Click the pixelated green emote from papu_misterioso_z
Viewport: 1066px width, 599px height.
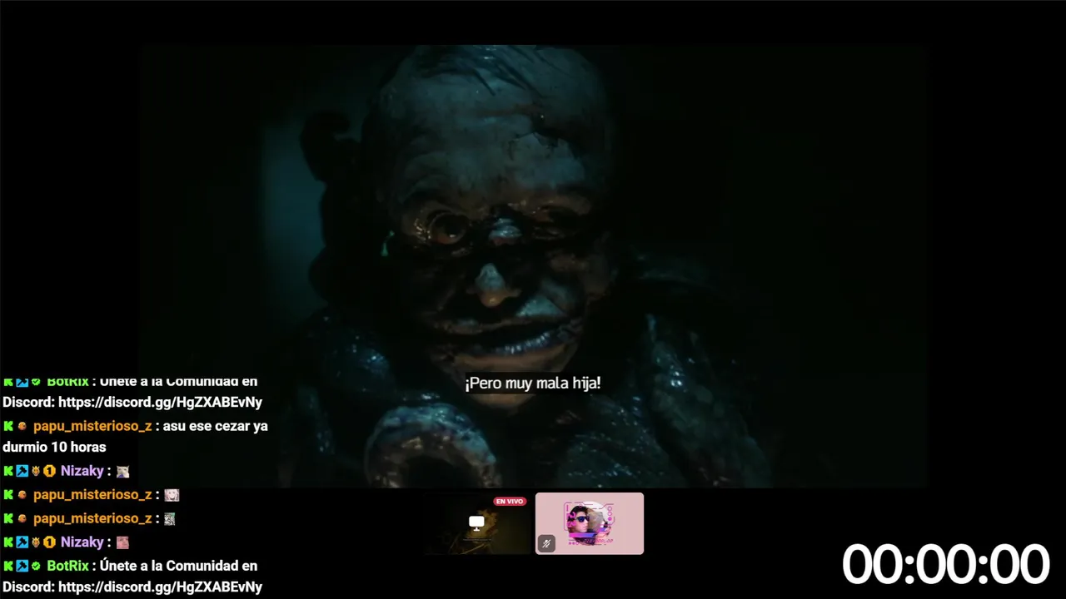click(x=170, y=519)
